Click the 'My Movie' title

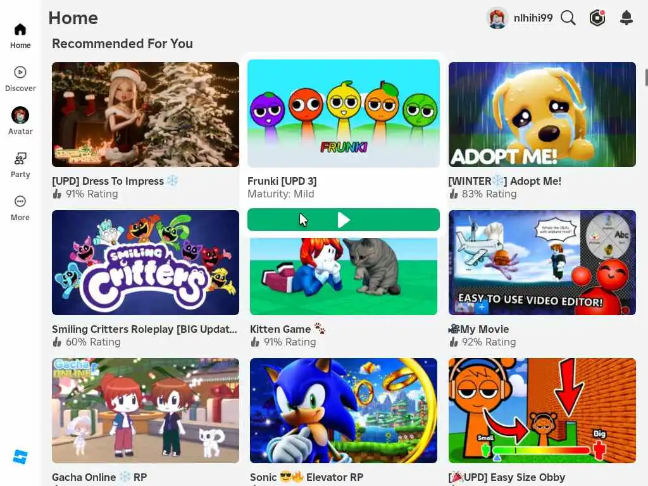pos(478,329)
